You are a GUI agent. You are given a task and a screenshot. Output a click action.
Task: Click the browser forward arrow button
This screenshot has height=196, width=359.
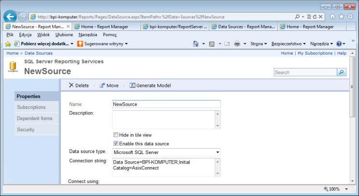[x=22, y=17]
